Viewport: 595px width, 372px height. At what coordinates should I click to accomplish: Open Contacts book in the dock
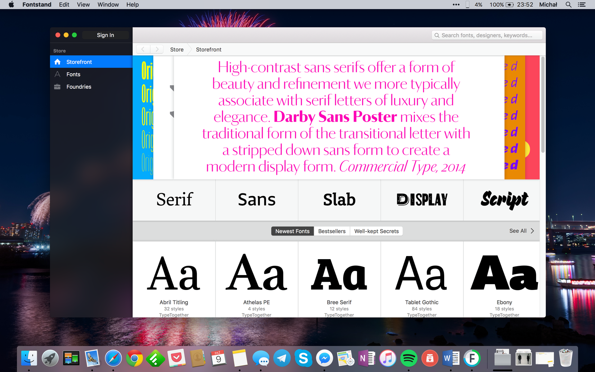tap(198, 358)
